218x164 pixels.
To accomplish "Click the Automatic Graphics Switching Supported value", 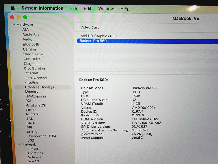I will 140,130.
